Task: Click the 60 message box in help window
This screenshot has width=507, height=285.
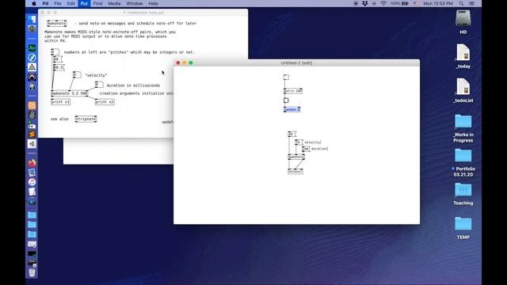Action: (57, 59)
